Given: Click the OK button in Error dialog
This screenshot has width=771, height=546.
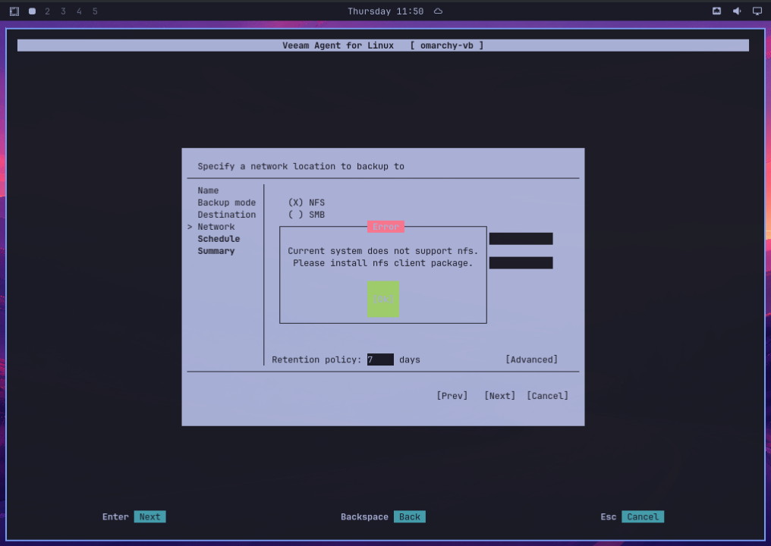Looking at the screenshot, I should pos(383,299).
